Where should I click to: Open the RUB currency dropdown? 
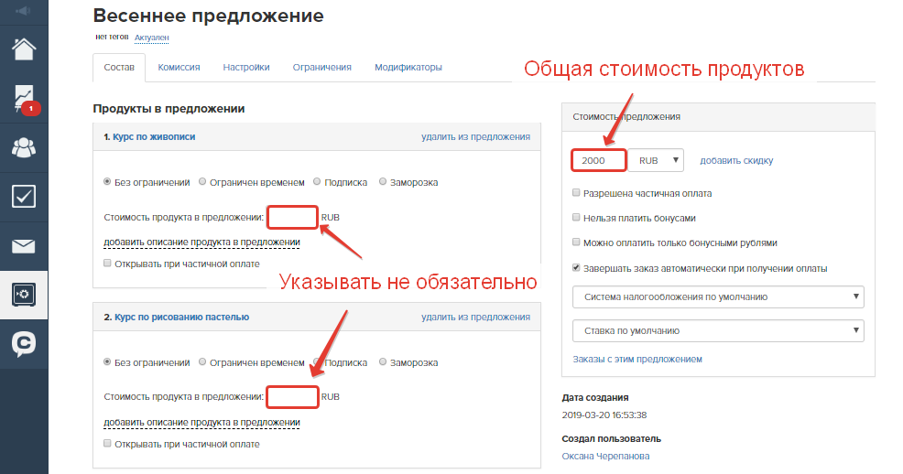(656, 160)
